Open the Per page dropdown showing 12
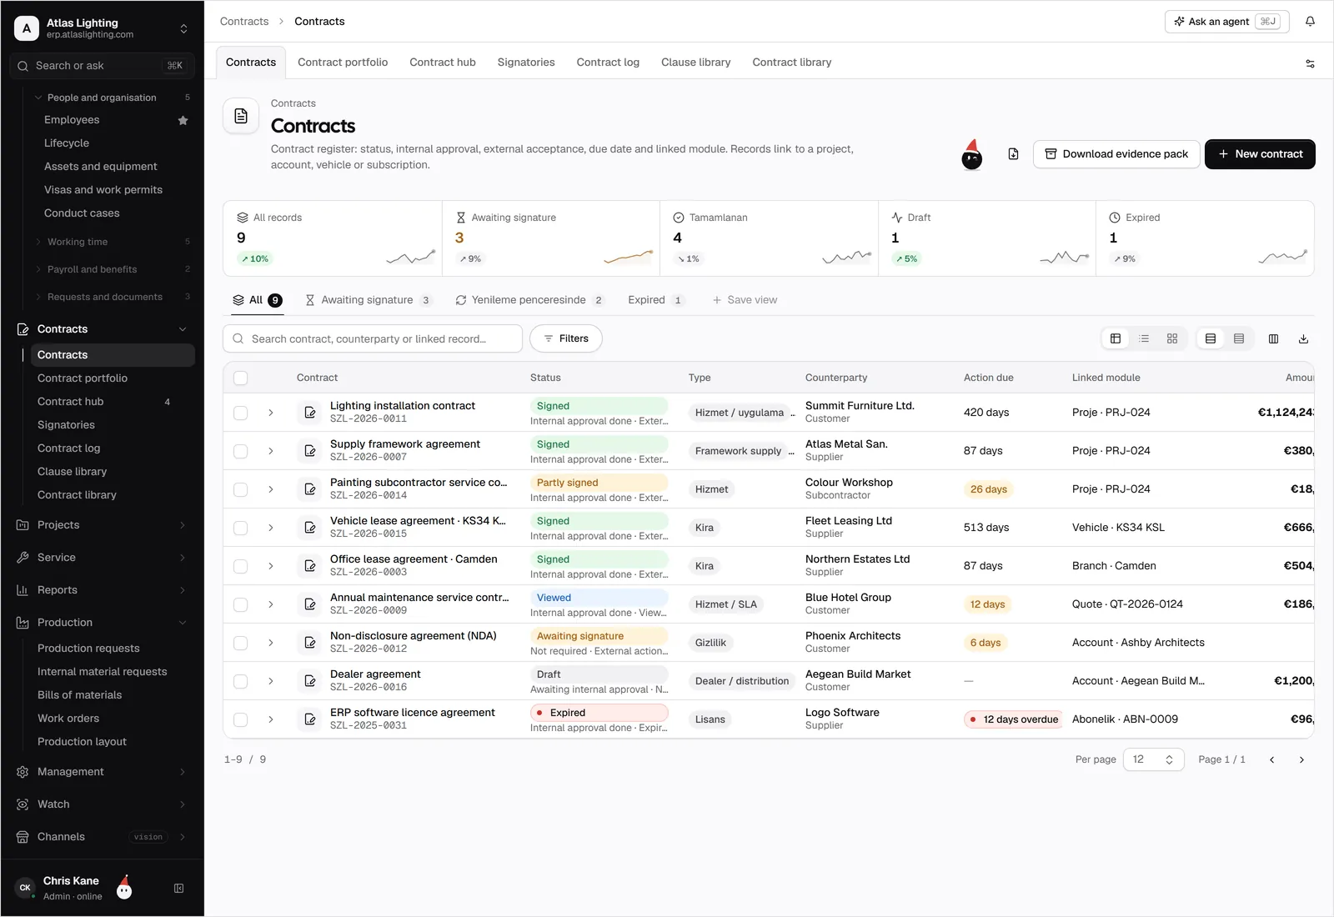1334x917 pixels. click(x=1153, y=759)
